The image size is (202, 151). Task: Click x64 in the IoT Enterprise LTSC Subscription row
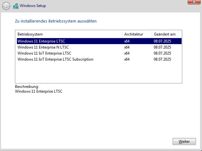click(127, 59)
